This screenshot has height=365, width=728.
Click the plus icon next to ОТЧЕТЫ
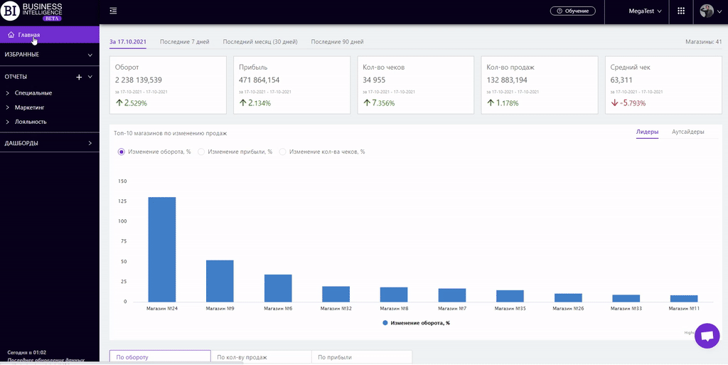coord(79,77)
